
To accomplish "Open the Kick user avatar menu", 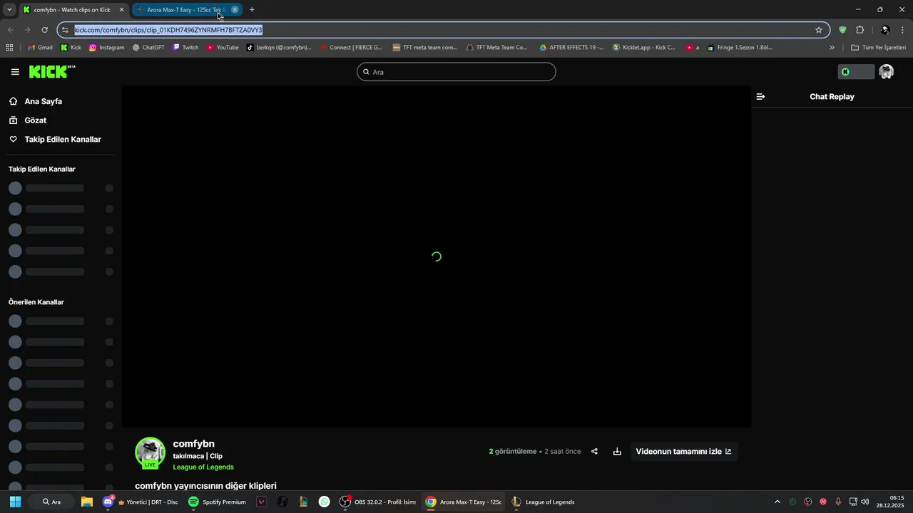I will (x=886, y=72).
